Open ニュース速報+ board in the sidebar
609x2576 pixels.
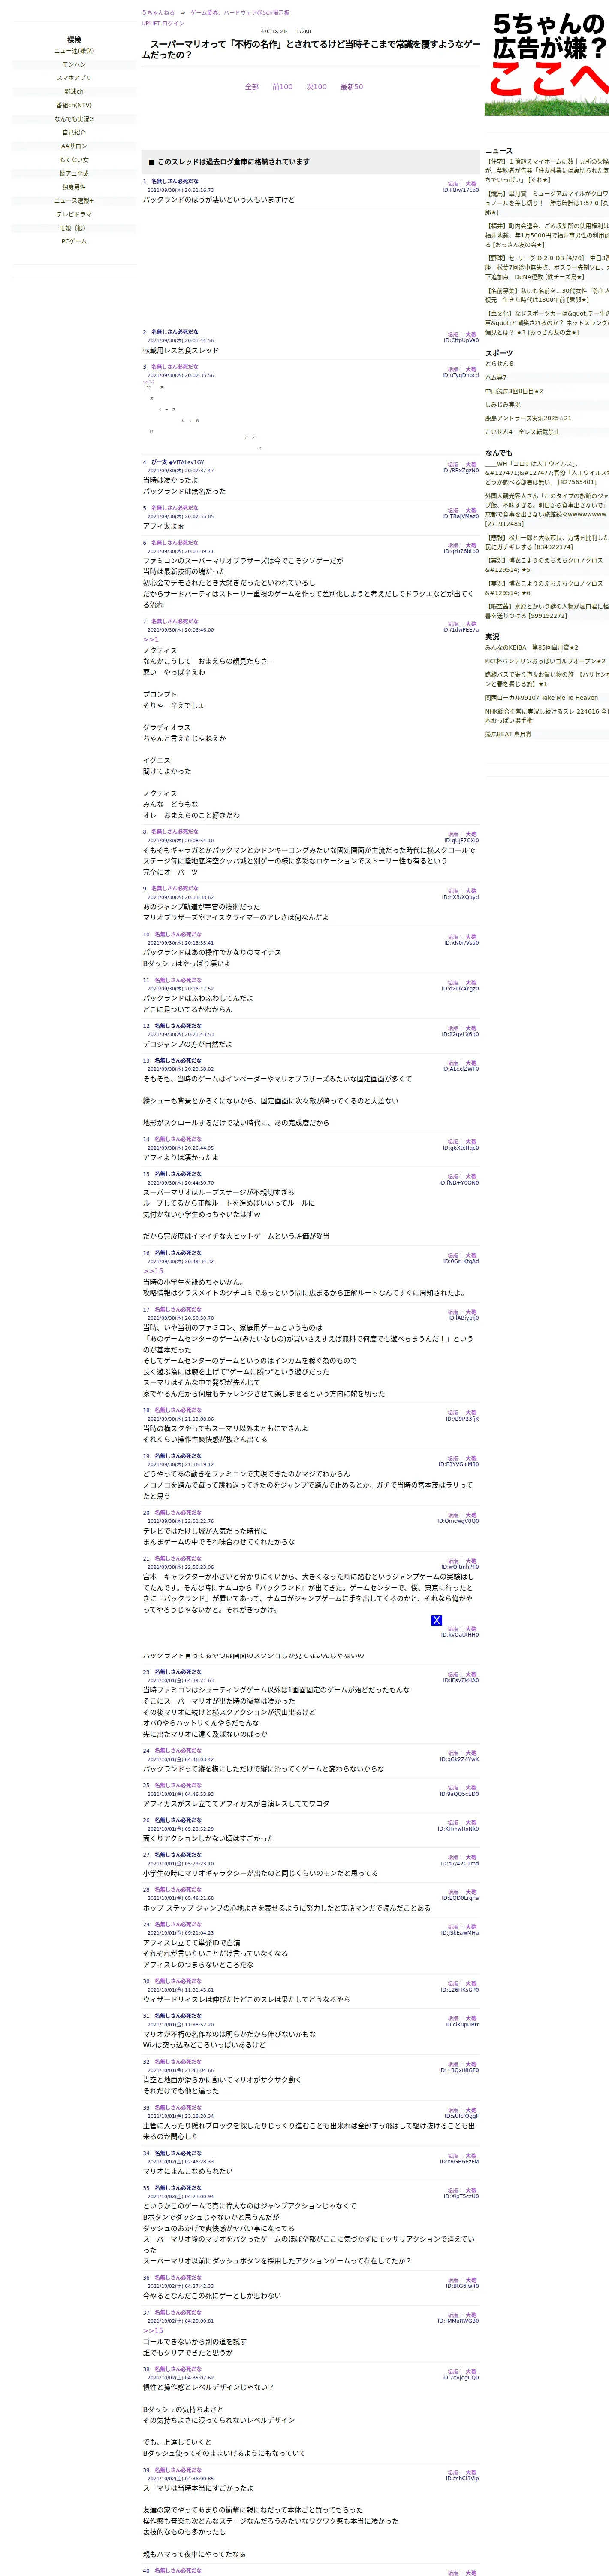tap(74, 201)
